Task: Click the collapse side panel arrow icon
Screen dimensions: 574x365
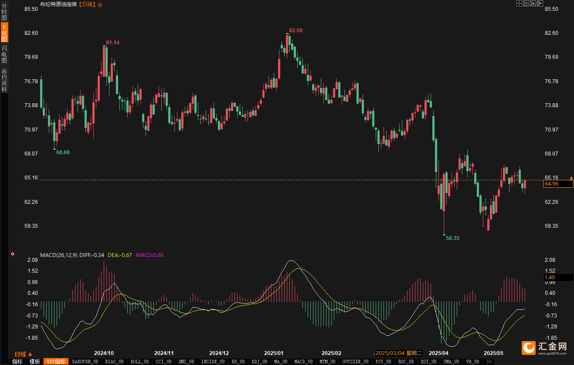Action: click(540, 3)
